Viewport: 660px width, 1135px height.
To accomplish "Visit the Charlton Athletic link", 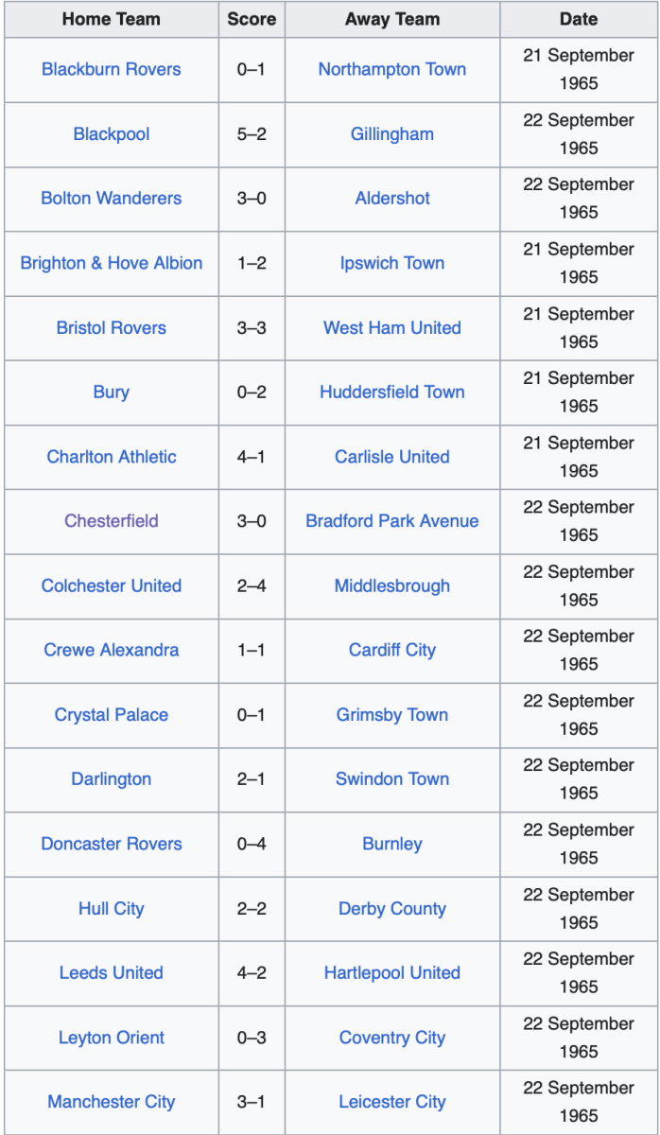I will [x=112, y=457].
